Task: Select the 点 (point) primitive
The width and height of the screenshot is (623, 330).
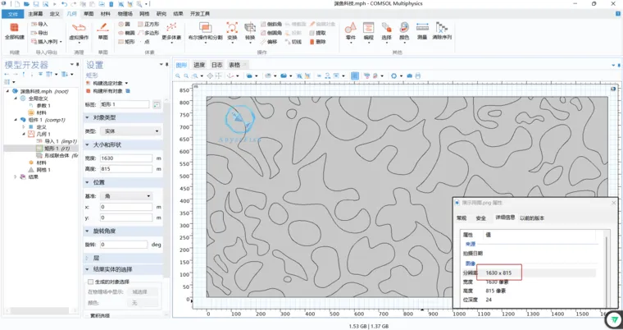Action: tap(144, 42)
